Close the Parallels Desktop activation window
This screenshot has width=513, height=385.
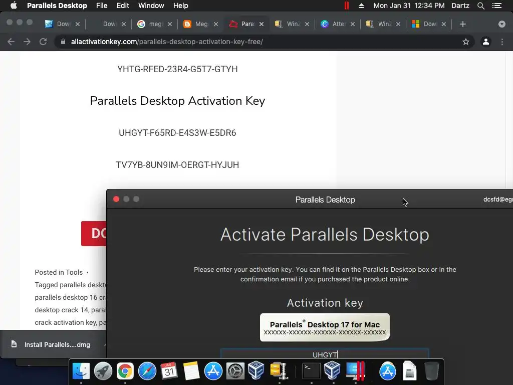(116, 199)
